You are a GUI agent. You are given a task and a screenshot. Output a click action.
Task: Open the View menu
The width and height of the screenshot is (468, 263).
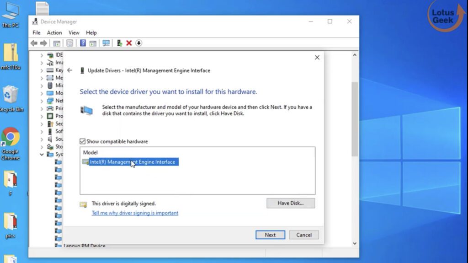(74, 32)
